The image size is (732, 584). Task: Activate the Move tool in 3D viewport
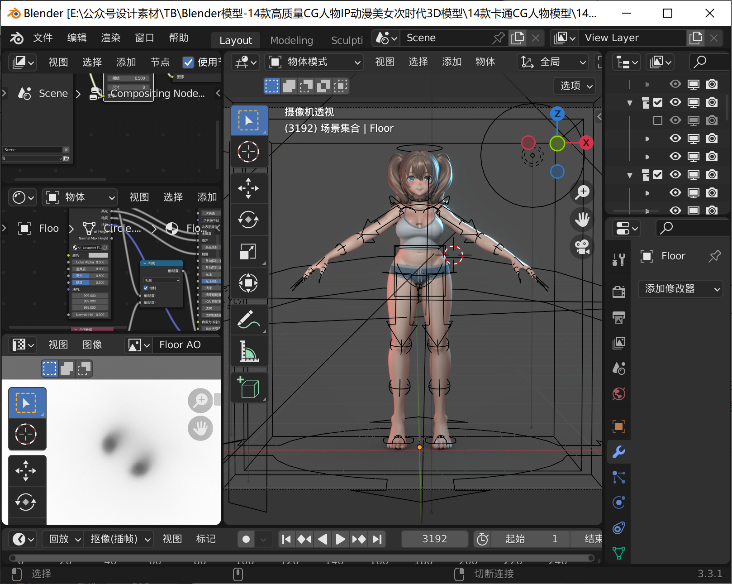click(248, 188)
